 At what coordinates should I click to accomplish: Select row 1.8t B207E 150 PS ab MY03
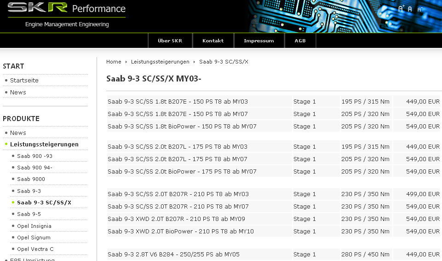click(x=274, y=101)
